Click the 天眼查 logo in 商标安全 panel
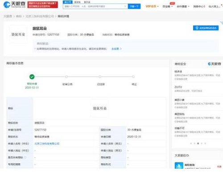Image resolution: width=223 pixels, height=174 pixels. pos(215,64)
